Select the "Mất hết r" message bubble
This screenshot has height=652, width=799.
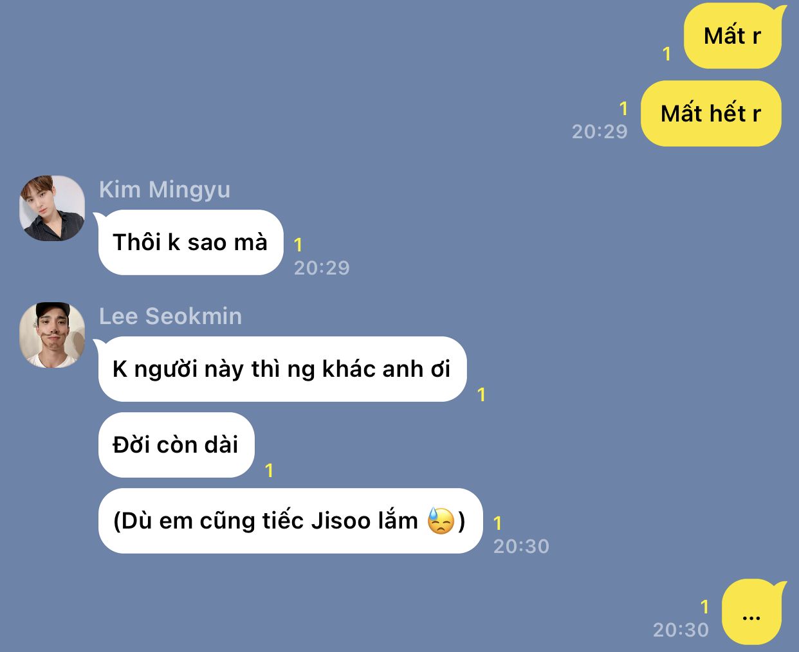711,114
